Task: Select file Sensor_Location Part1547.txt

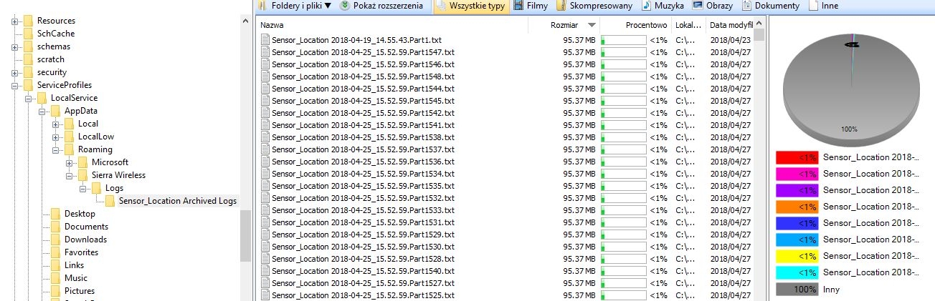Action: pos(363,51)
